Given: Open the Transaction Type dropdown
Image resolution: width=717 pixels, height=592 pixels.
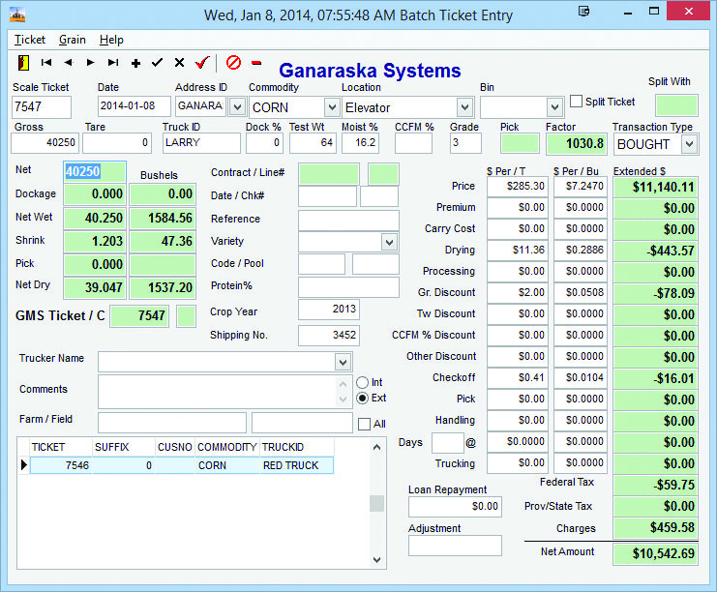Looking at the screenshot, I should coord(690,144).
